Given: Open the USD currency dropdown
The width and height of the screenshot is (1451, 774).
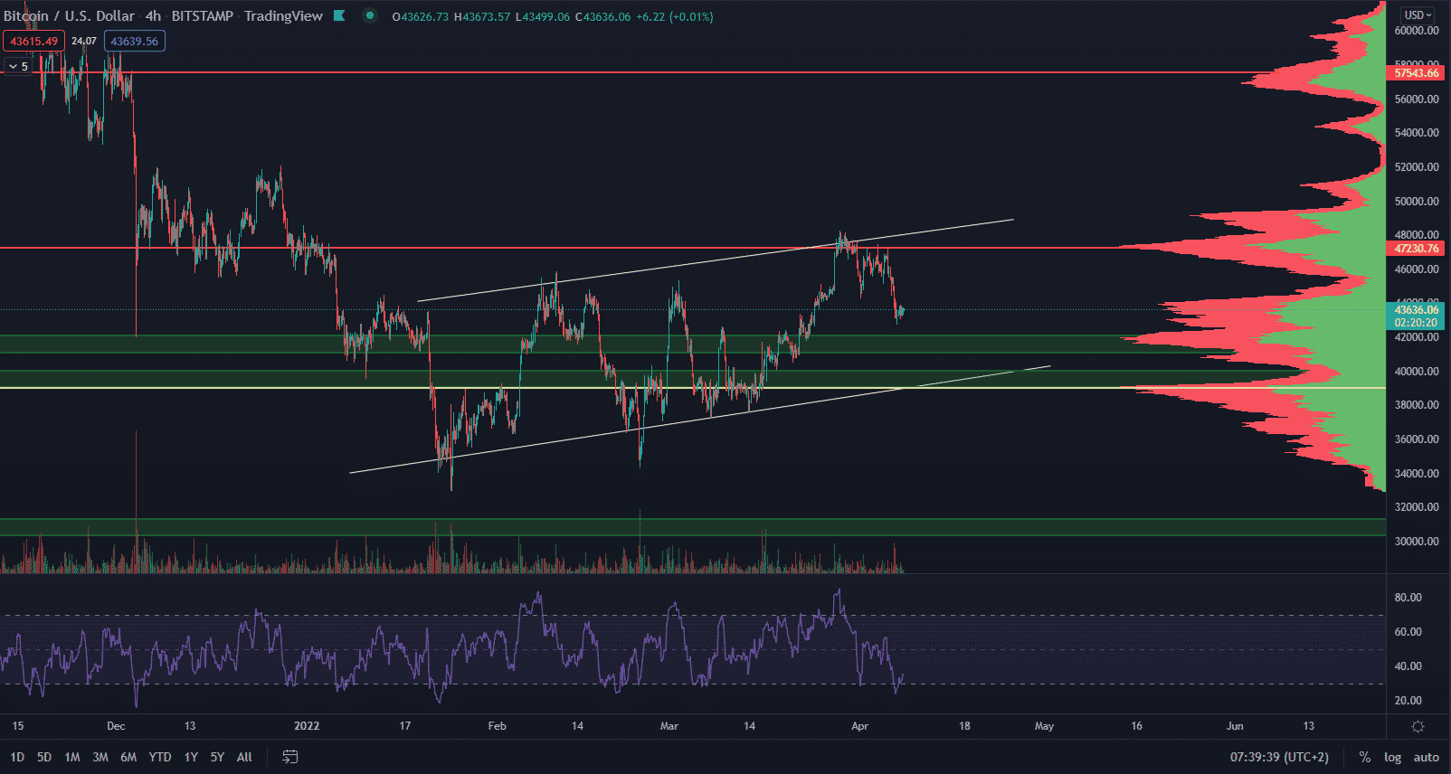Looking at the screenshot, I should [1418, 15].
